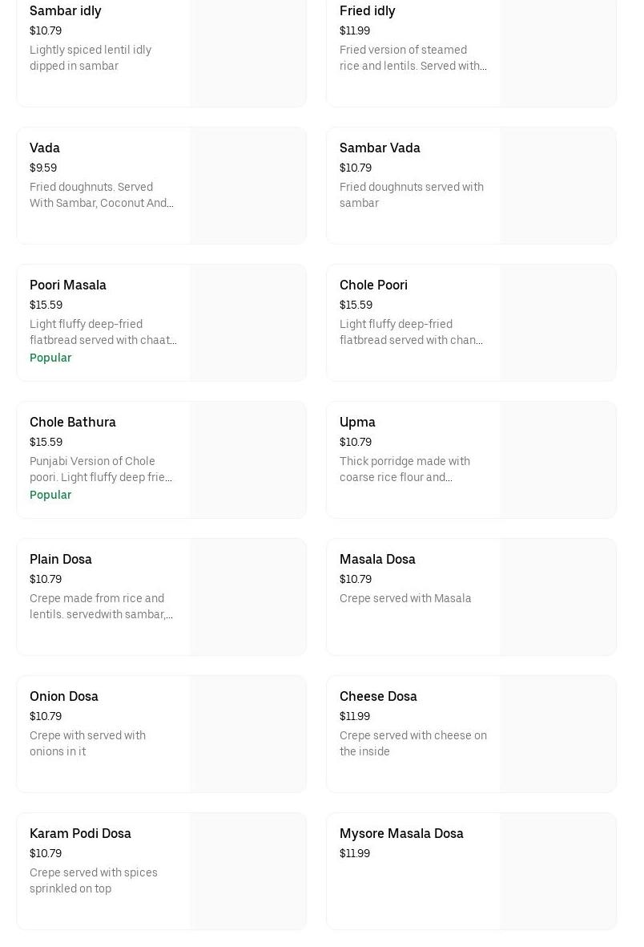Viewport: 644px width, 947px height.
Task: Open the Sambar idly menu item
Action: click(66, 10)
